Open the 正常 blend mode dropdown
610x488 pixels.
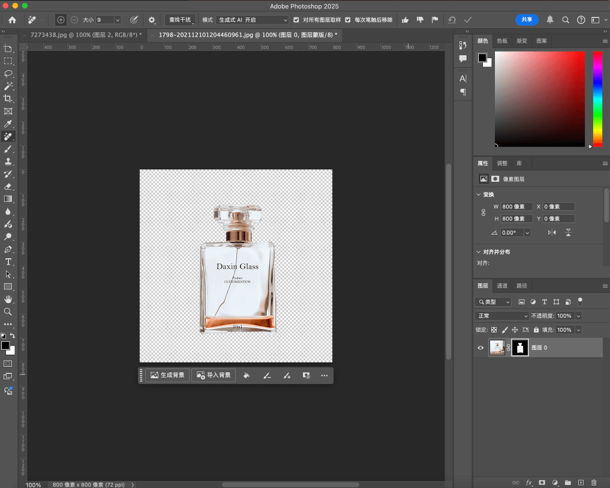502,315
